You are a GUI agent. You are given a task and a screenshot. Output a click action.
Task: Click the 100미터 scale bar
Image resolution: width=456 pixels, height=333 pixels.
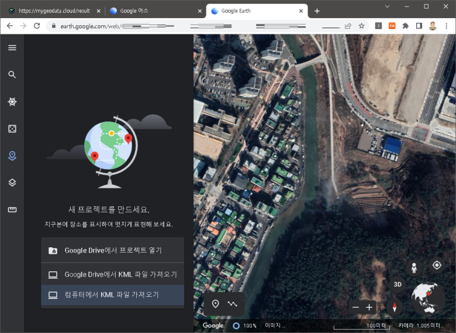[x=362, y=326]
